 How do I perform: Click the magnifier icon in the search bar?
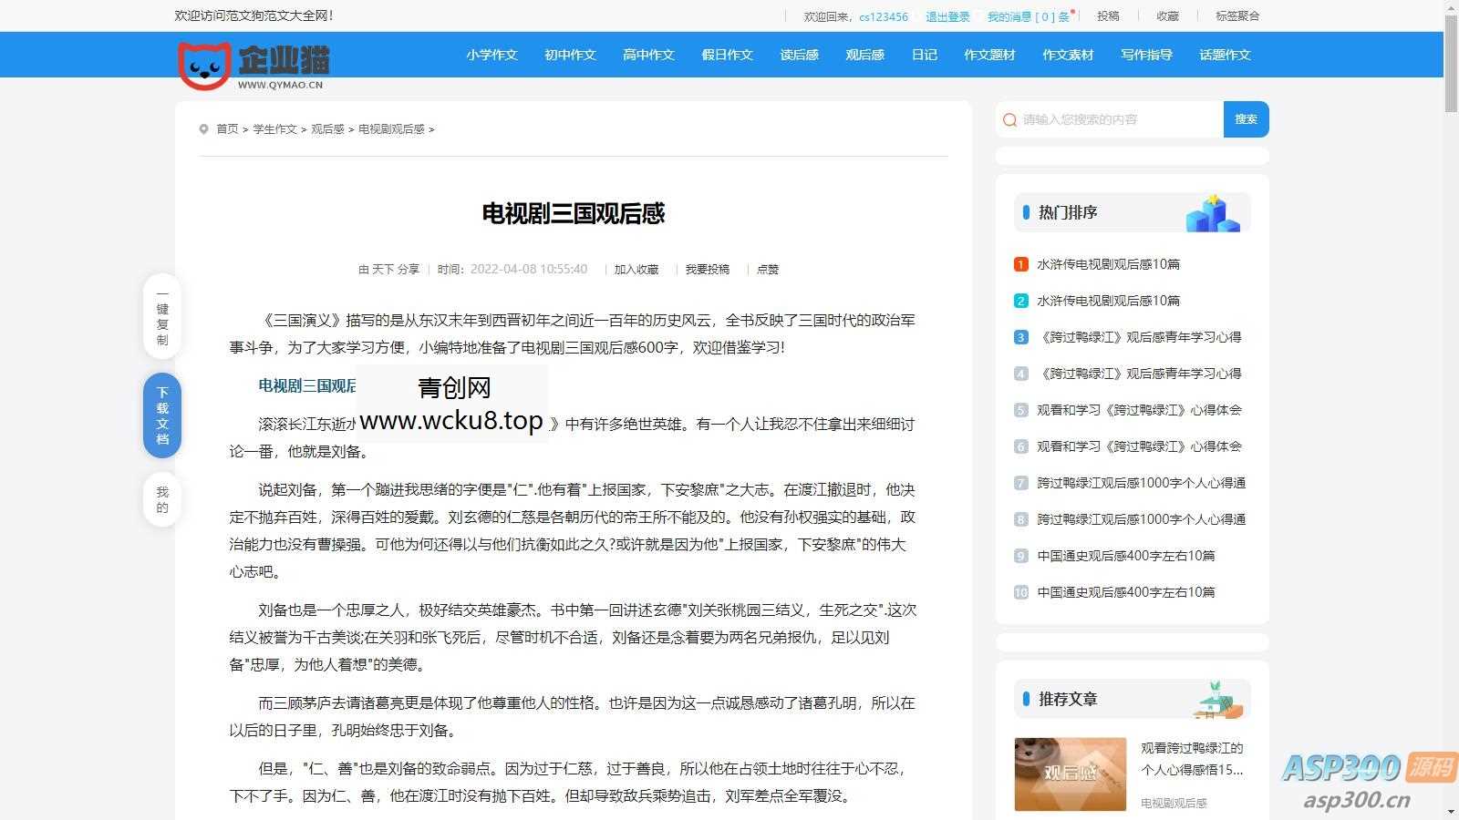pos(1009,119)
